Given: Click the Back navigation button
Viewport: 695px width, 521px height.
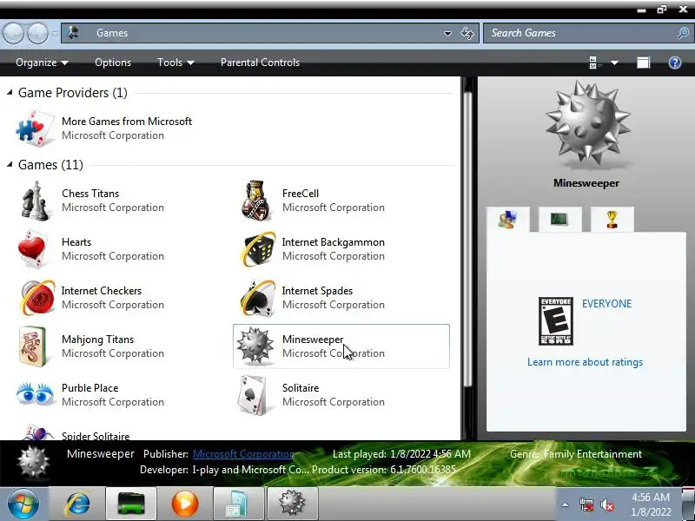Looking at the screenshot, I should click(13, 33).
